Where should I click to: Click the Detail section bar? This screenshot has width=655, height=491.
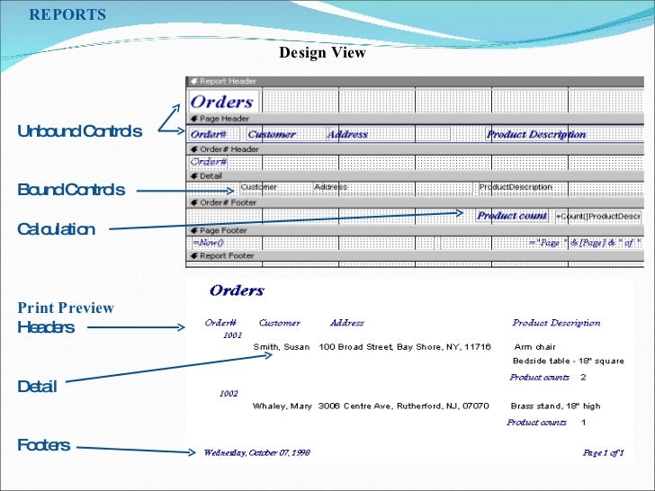(415, 175)
